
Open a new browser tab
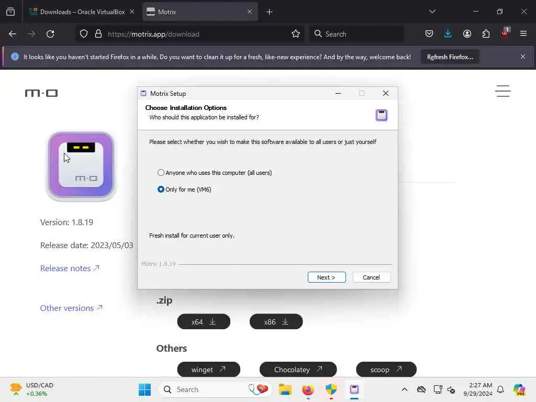(x=270, y=12)
